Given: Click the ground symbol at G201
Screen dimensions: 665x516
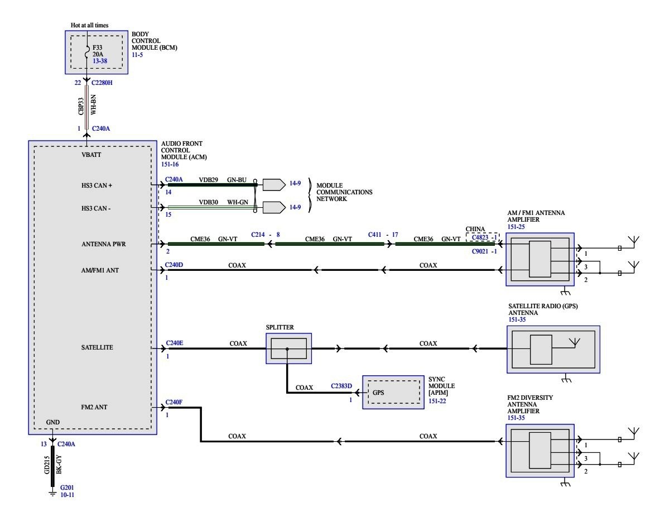Looking at the screenshot, I should 53,492.
